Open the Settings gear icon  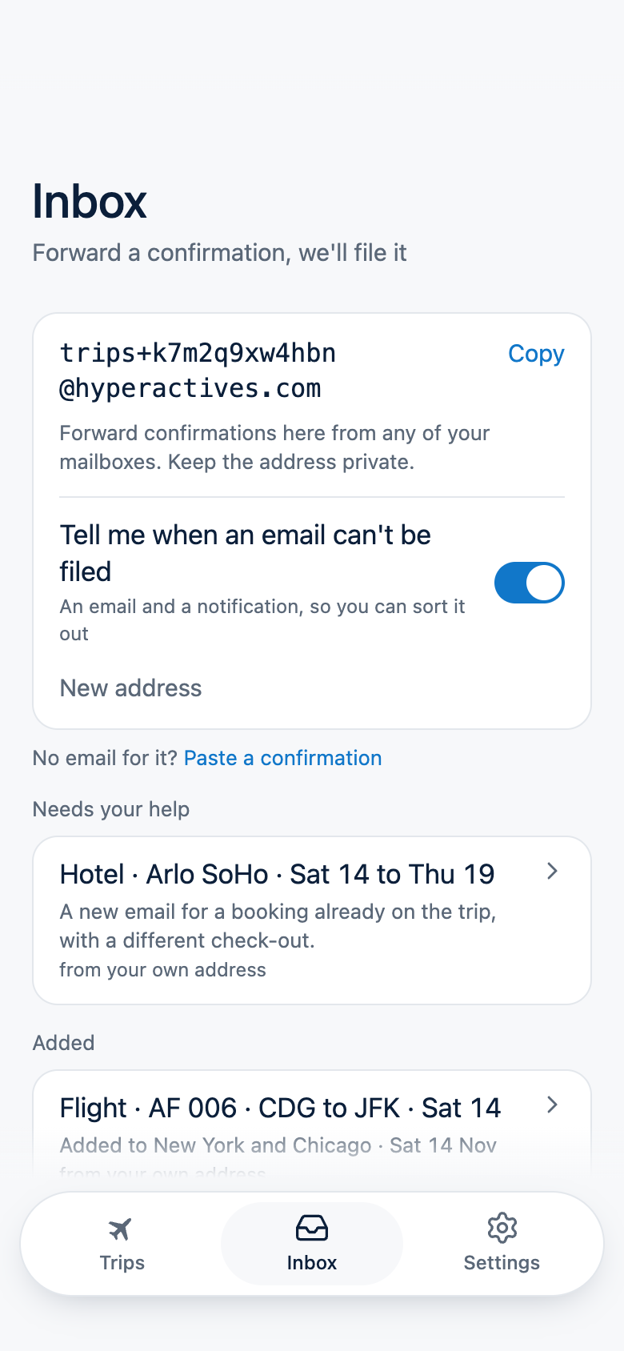pos(502,1228)
